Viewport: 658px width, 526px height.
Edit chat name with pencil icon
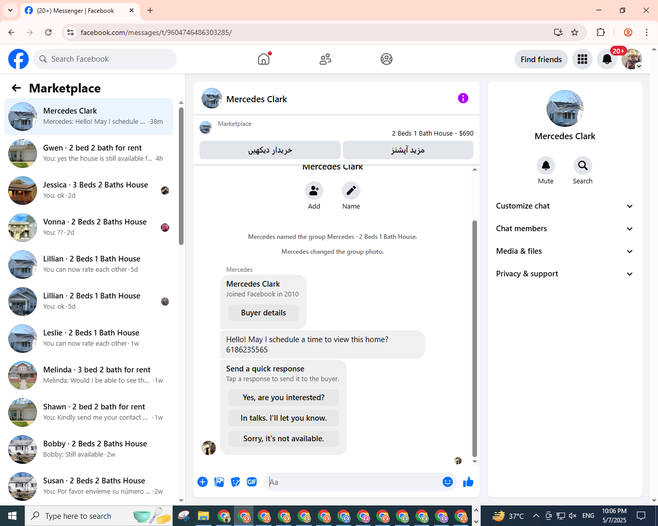[351, 191]
